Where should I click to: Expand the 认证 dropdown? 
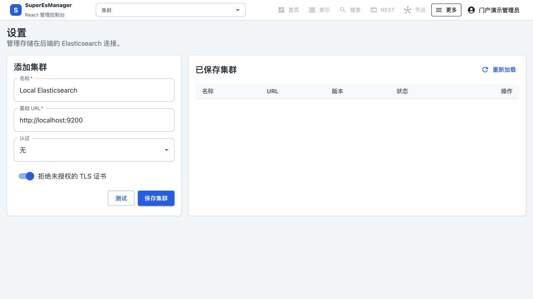pyautogui.click(x=94, y=150)
